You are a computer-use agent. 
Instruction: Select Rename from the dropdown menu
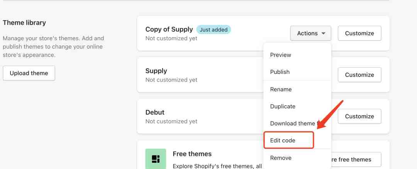pyautogui.click(x=281, y=89)
